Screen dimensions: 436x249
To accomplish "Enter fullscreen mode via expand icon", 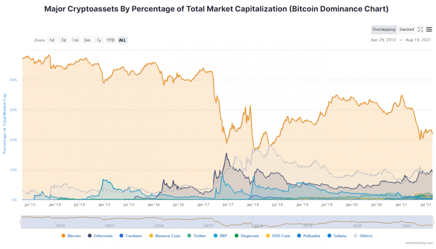I will coord(420,30).
